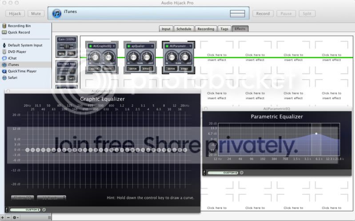Switch to the Schedule tab
Viewport: 355px width, 221px height.
(184, 29)
